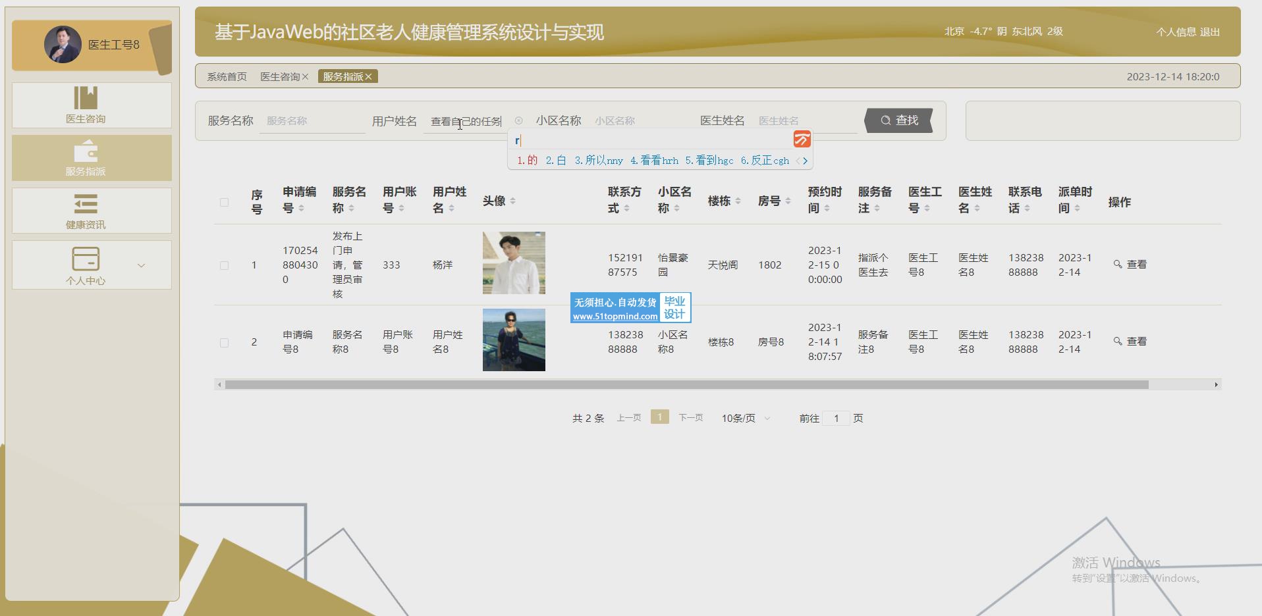Click the 服务名称 search input field
The image size is (1262, 616).
(x=312, y=121)
